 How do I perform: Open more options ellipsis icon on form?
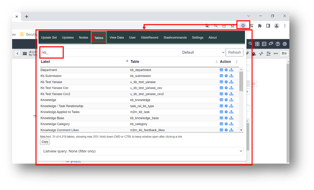click(276, 53)
